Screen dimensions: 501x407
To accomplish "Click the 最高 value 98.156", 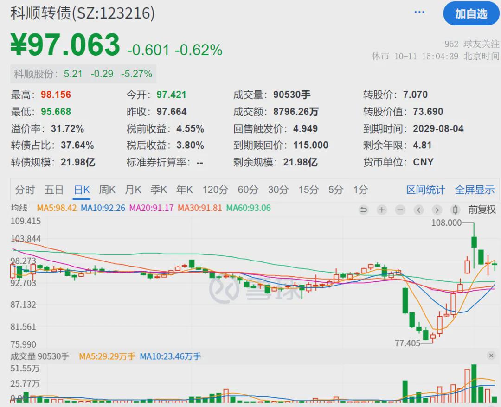I will (56, 95).
